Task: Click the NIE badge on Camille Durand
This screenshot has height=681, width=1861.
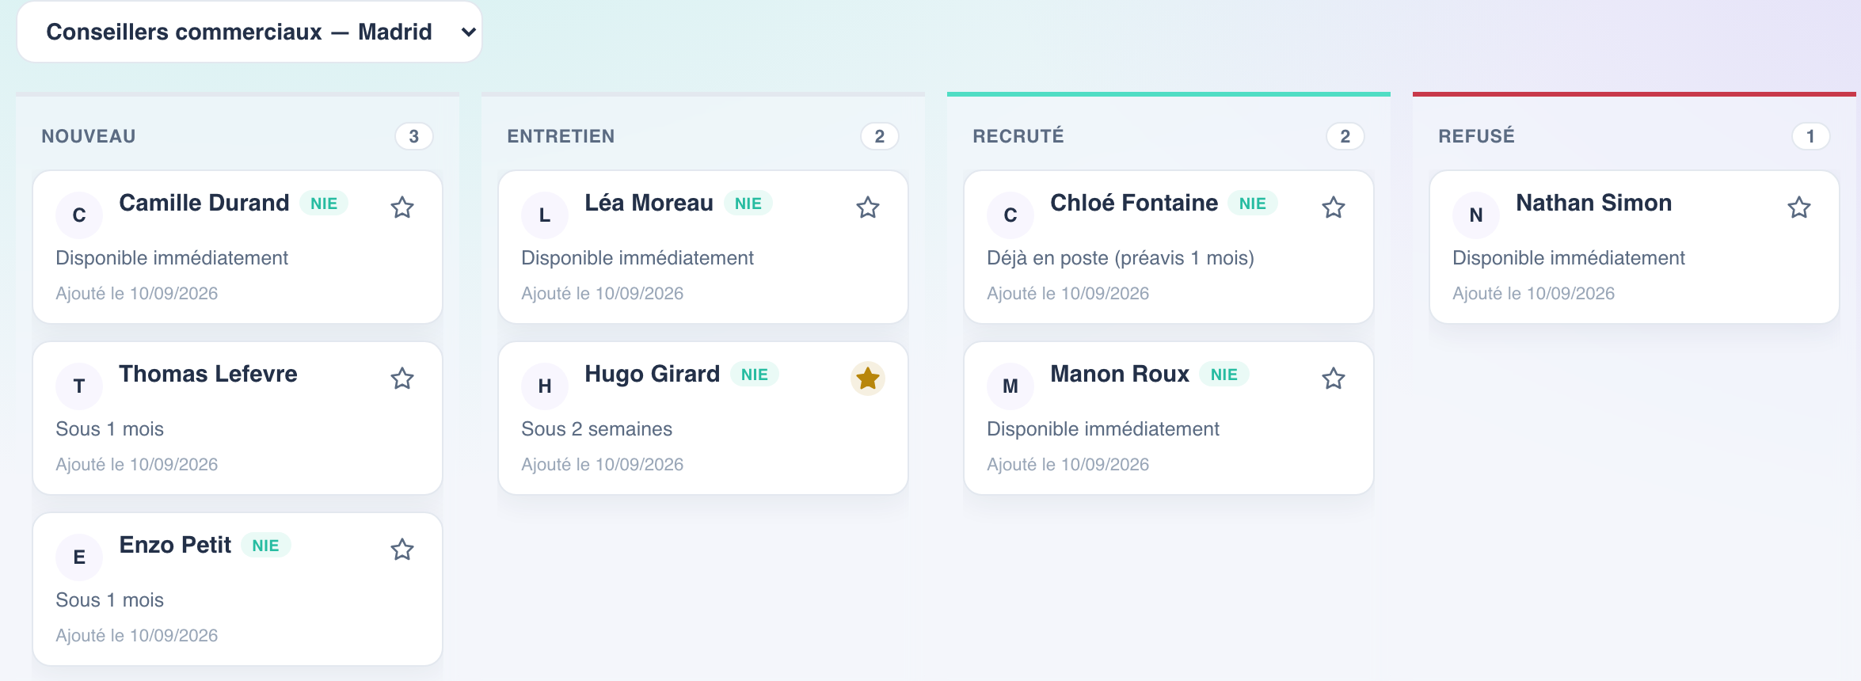Action: tap(324, 204)
